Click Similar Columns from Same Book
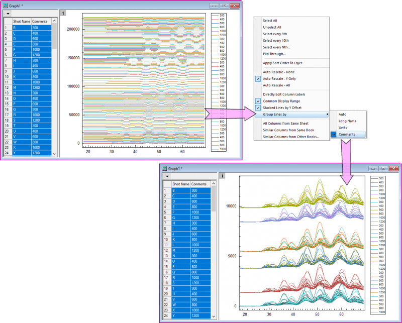Viewport: 402px width, 323px height. point(288,130)
